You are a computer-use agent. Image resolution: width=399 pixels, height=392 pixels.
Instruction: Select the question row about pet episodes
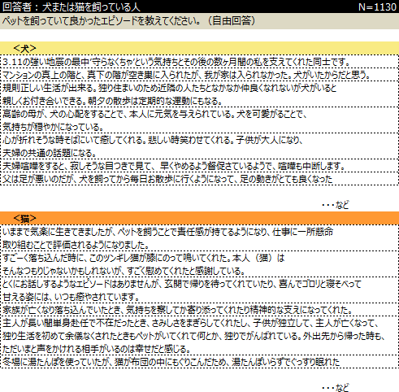199,21
